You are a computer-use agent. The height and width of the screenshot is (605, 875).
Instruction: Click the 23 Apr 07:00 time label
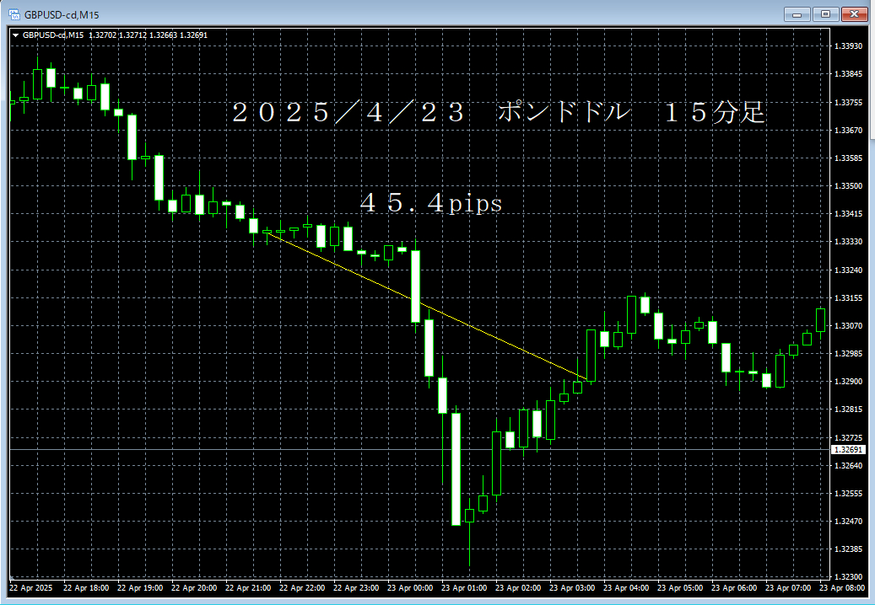click(x=788, y=588)
